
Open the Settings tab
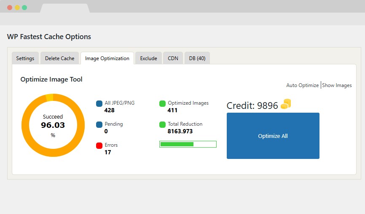pos(25,58)
